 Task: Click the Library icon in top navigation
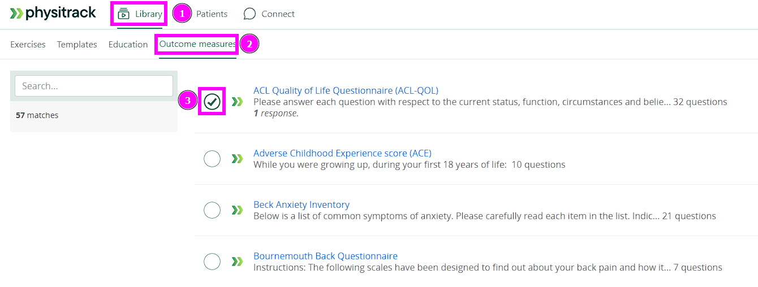coord(124,14)
